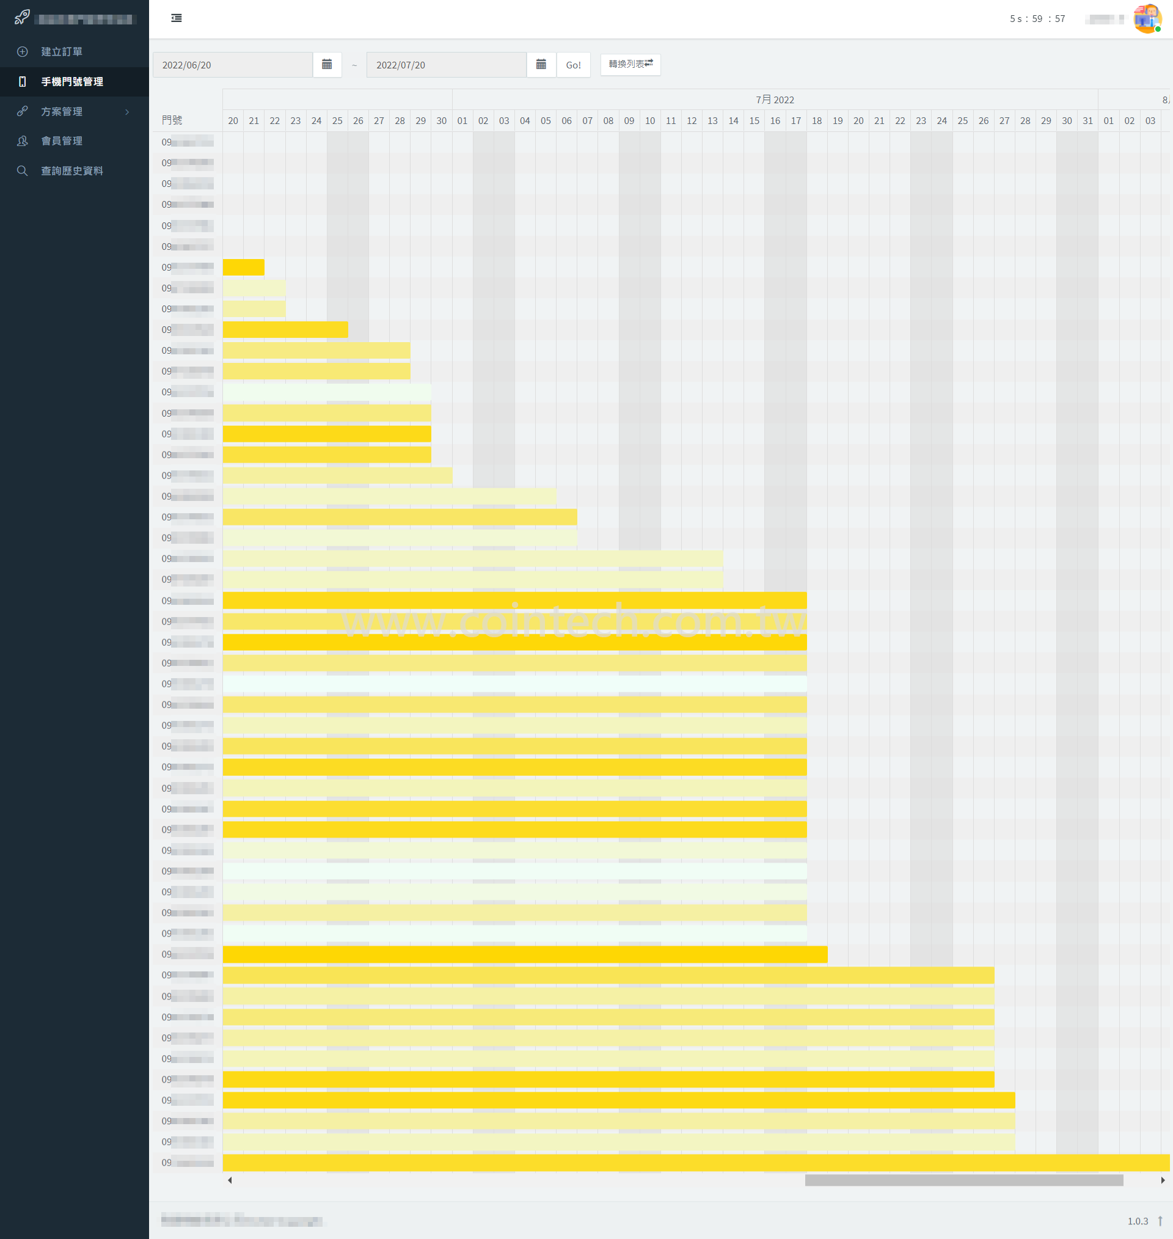Toggle the sidebar collapse hamburger icon
Image resolution: width=1173 pixels, height=1239 pixels.
tap(177, 18)
